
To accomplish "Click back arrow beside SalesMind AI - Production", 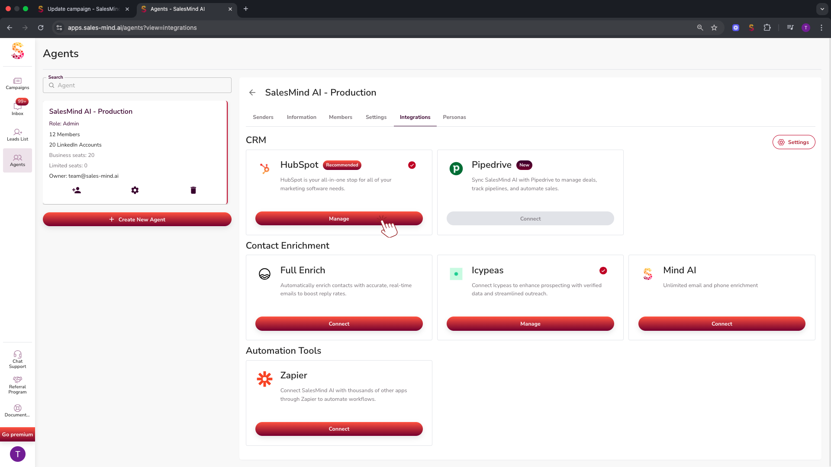I will (252, 93).
